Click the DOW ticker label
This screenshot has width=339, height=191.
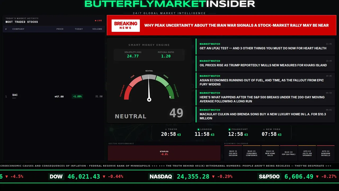tap(56, 177)
